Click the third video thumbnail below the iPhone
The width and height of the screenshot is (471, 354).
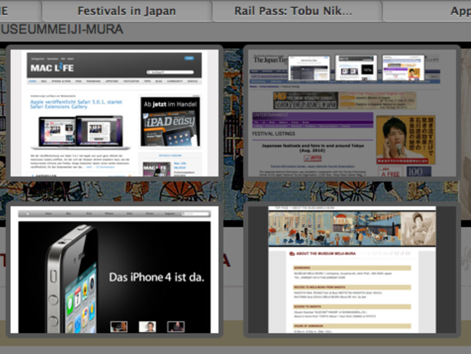[176, 326]
